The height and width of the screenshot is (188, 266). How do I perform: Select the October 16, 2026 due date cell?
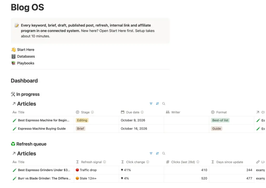(x=141, y=129)
